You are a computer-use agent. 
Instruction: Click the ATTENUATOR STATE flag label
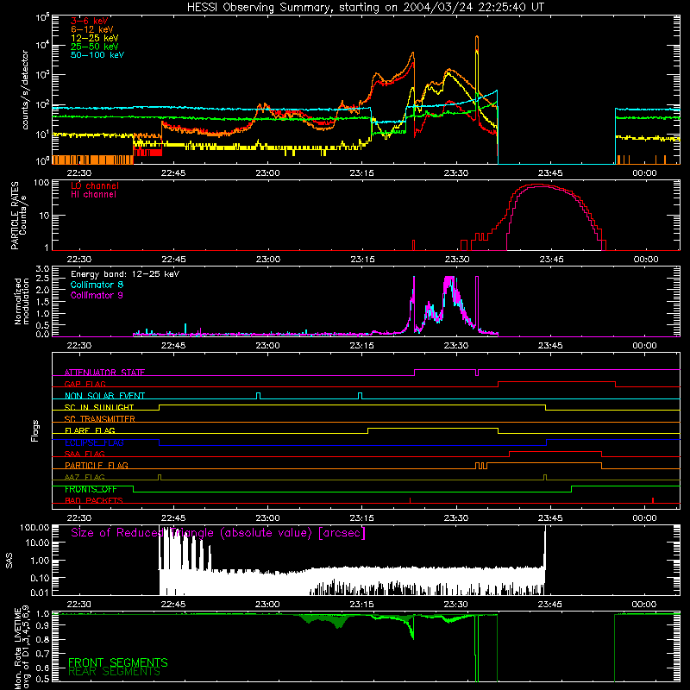(104, 373)
